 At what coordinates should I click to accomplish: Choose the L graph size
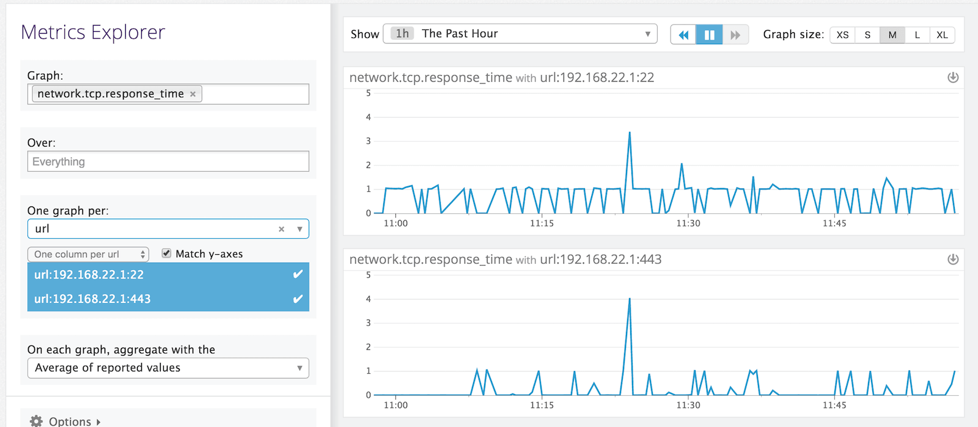point(917,35)
